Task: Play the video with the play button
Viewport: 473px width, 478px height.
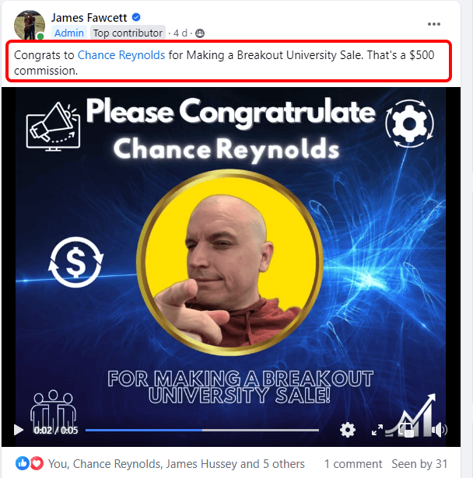Action: (x=19, y=430)
